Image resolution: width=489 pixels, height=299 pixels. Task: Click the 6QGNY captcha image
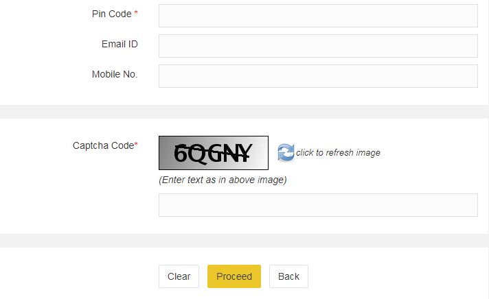[x=214, y=153]
